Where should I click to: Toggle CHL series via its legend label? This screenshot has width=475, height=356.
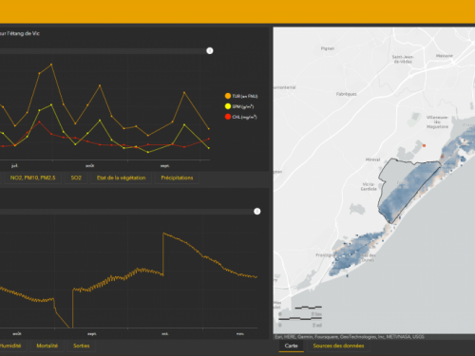[x=244, y=117]
